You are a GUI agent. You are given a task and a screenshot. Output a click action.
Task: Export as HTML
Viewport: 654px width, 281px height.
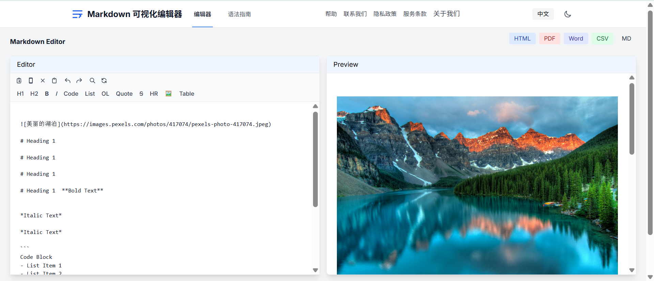[x=522, y=38]
